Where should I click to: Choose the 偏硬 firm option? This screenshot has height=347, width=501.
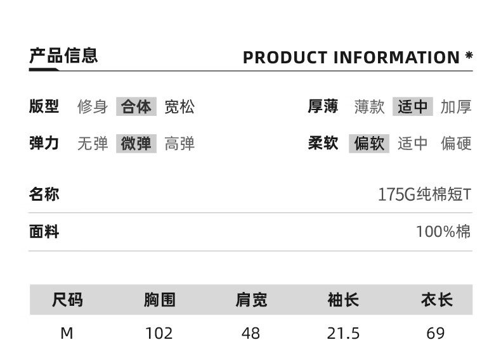(456, 144)
